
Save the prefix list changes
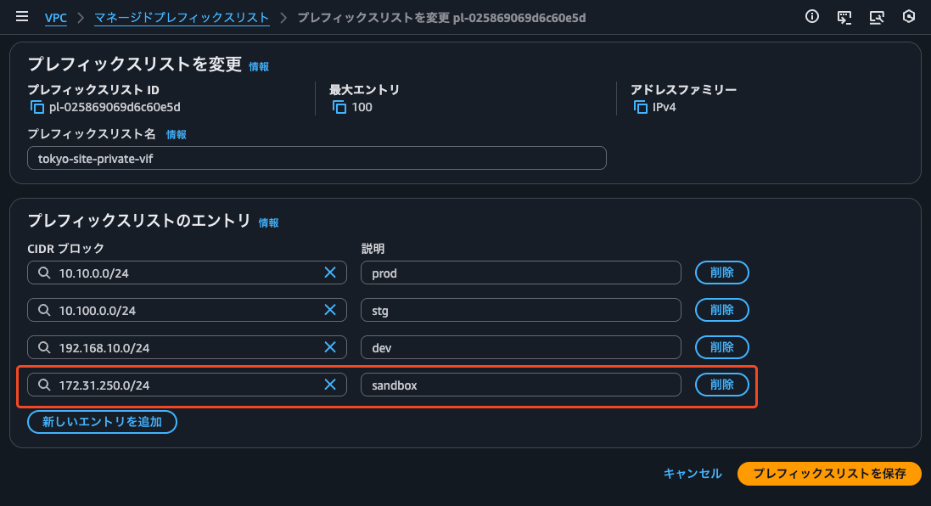tap(829, 474)
